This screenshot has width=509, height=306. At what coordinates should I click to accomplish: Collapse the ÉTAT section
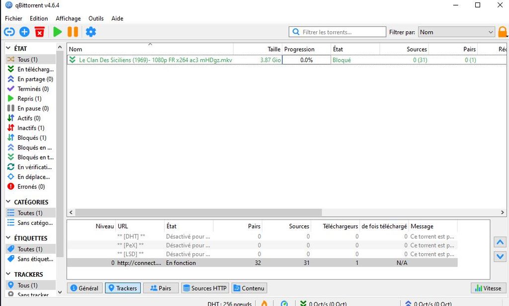click(x=8, y=48)
